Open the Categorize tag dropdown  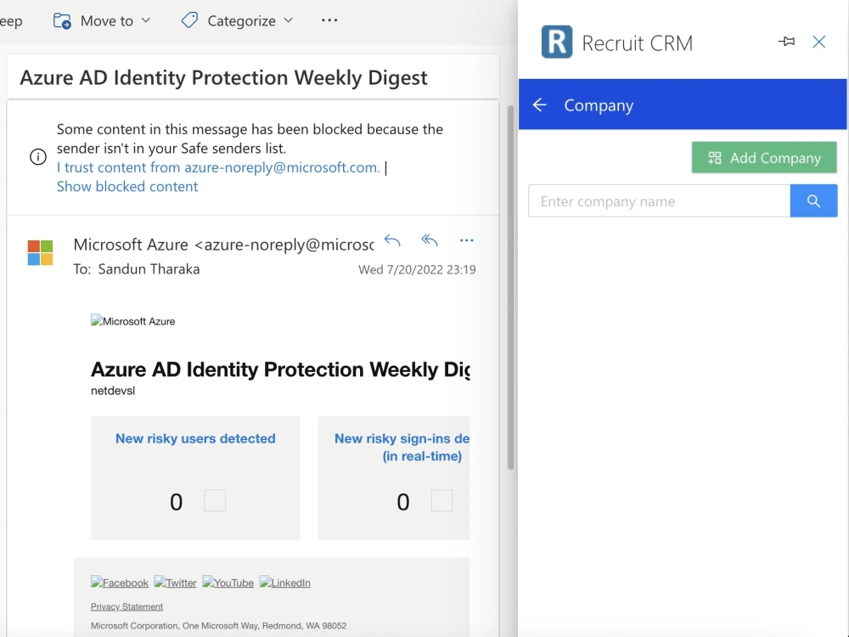[x=237, y=20]
